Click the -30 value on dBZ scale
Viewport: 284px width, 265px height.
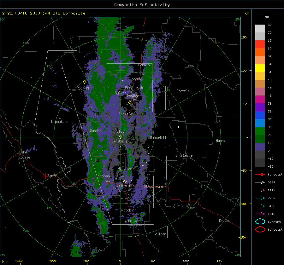tap(270, 166)
